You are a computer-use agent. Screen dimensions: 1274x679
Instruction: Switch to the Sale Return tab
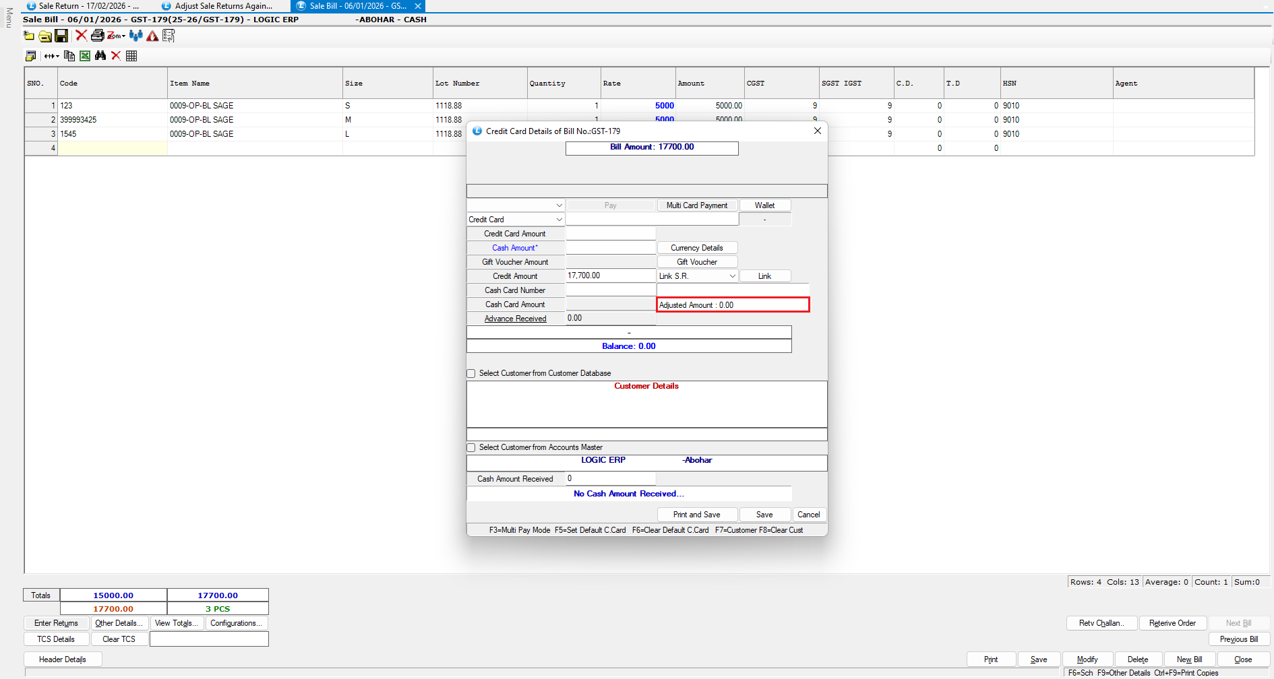[82, 6]
